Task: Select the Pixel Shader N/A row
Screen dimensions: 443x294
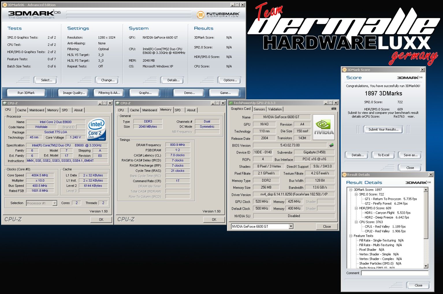Action: (x=371, y=250)
